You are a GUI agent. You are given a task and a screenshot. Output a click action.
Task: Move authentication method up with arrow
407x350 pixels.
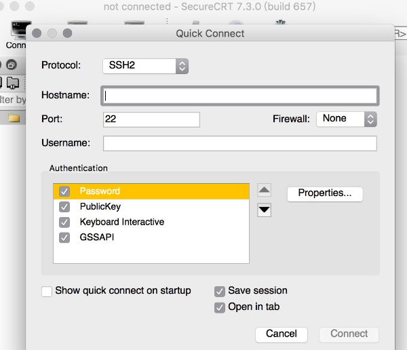tap(265, 191)
